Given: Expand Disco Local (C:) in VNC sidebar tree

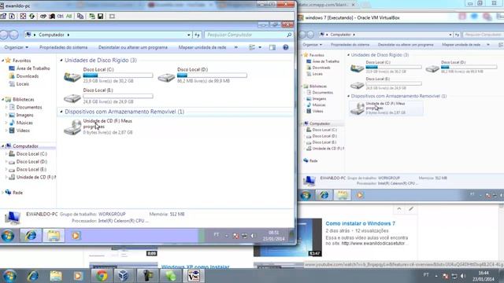Looking at the screenshot, I should [x=6, y=154].
